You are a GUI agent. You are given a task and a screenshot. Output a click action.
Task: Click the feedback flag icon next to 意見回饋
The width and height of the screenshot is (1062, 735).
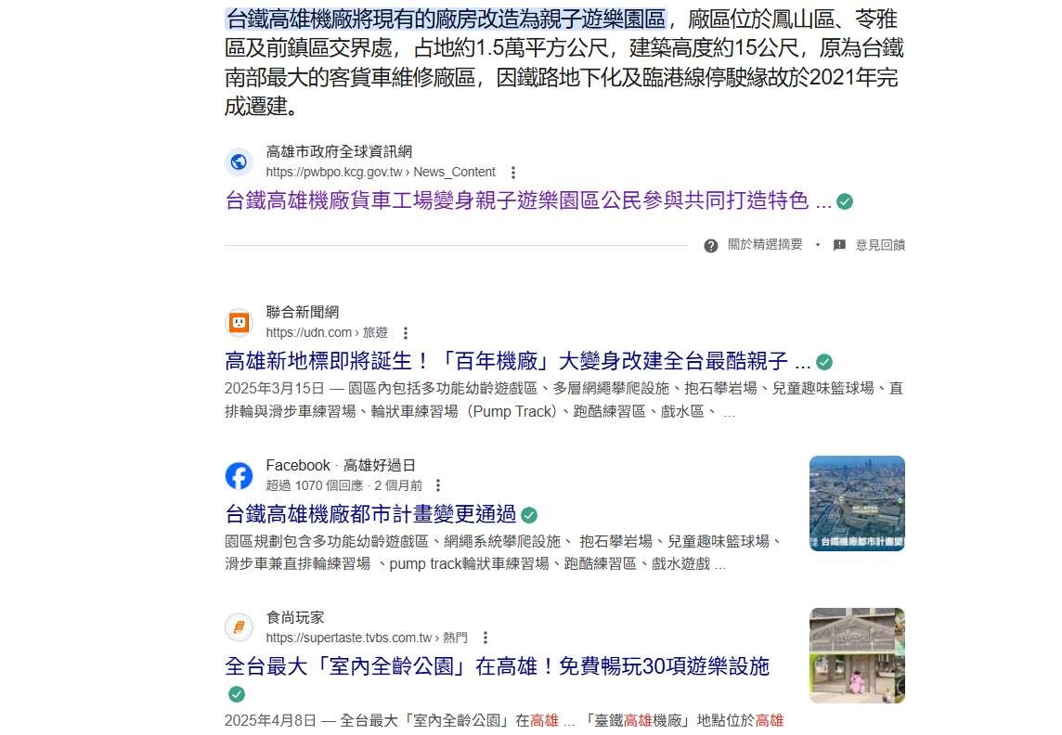(x=839, y=245)
